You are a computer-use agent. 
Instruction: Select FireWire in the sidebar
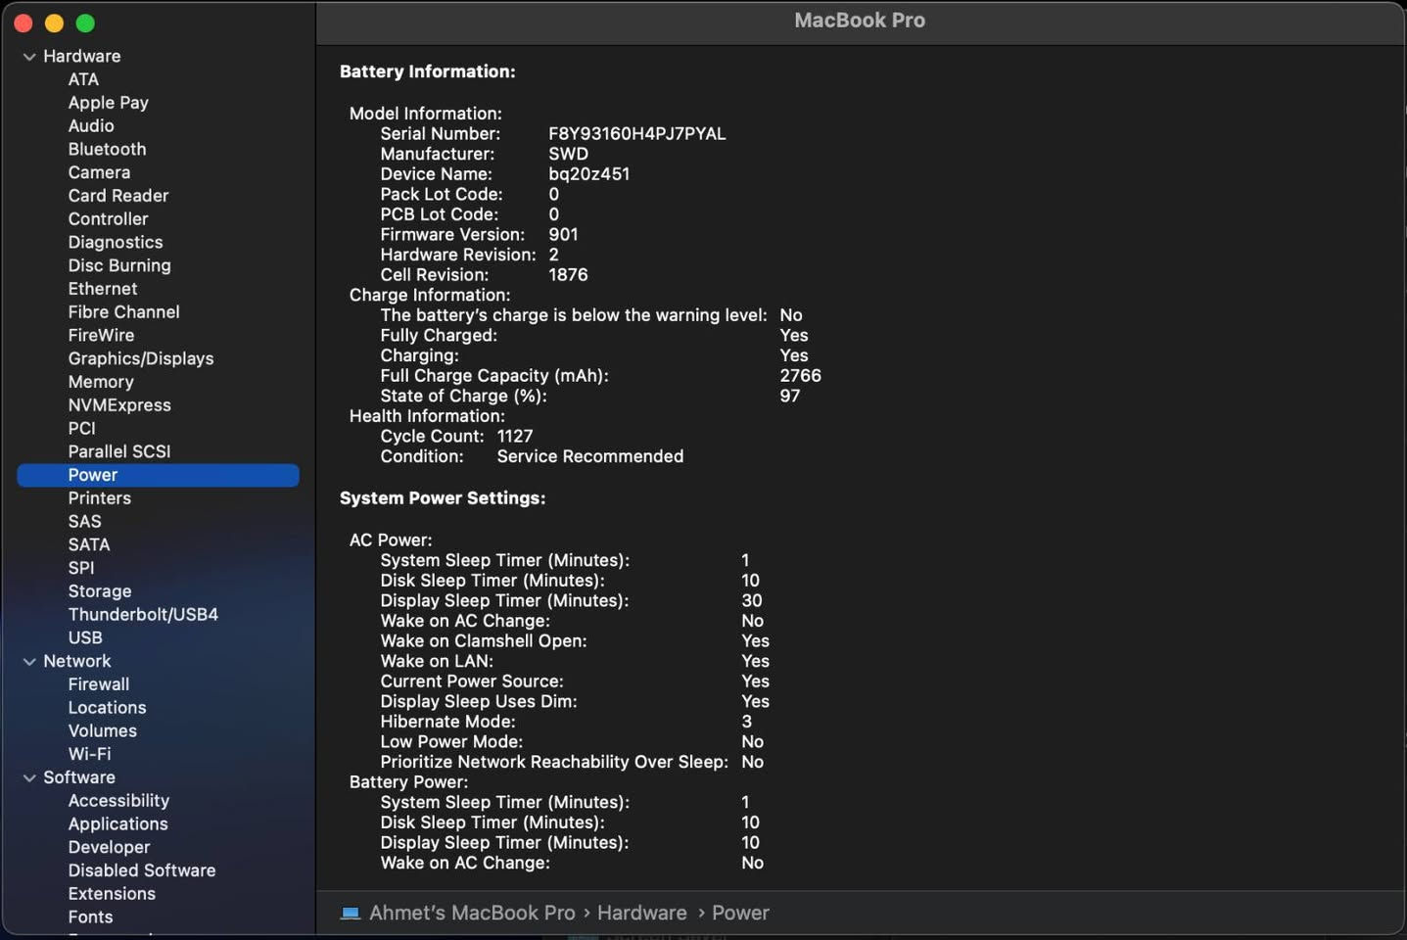point(101,336)
